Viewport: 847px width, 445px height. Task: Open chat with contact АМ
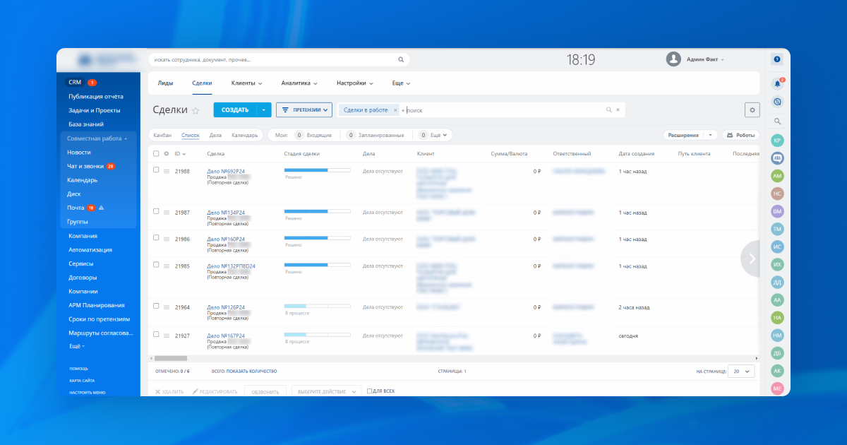(x=777, y=176)
